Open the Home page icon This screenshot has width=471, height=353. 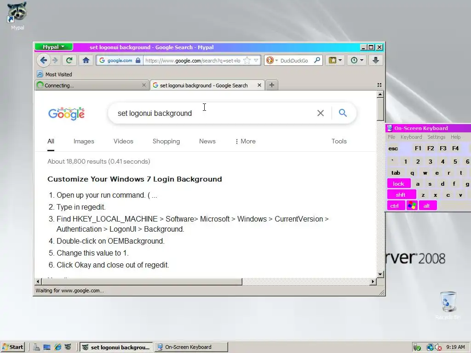point(86,60)
